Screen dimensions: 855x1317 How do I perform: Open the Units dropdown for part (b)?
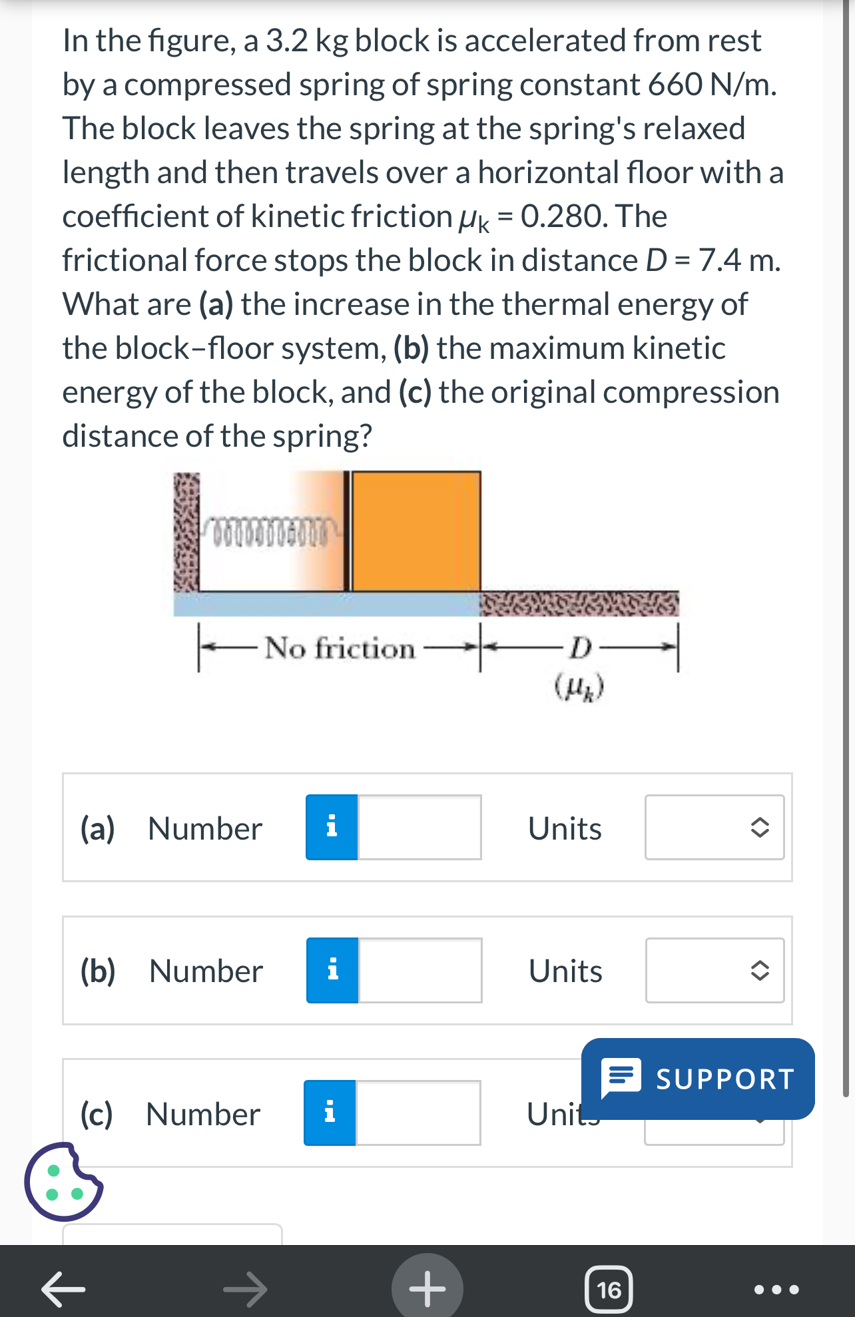(714, 970)
